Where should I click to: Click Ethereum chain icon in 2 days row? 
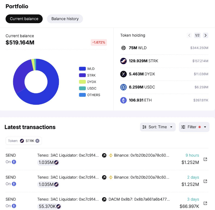pos(14,184)
